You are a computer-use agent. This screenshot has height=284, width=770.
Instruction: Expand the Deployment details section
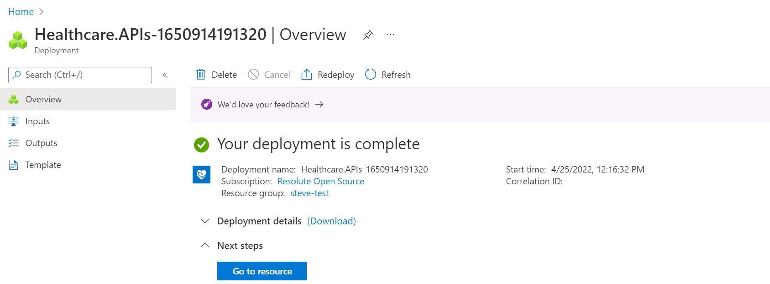[205, 221]
